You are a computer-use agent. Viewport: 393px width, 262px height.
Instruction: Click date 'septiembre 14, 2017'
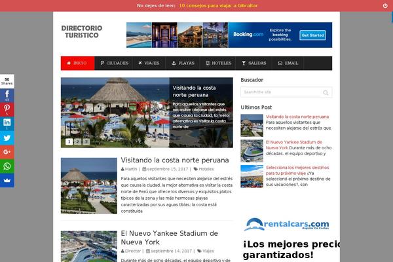click(171, 251)
